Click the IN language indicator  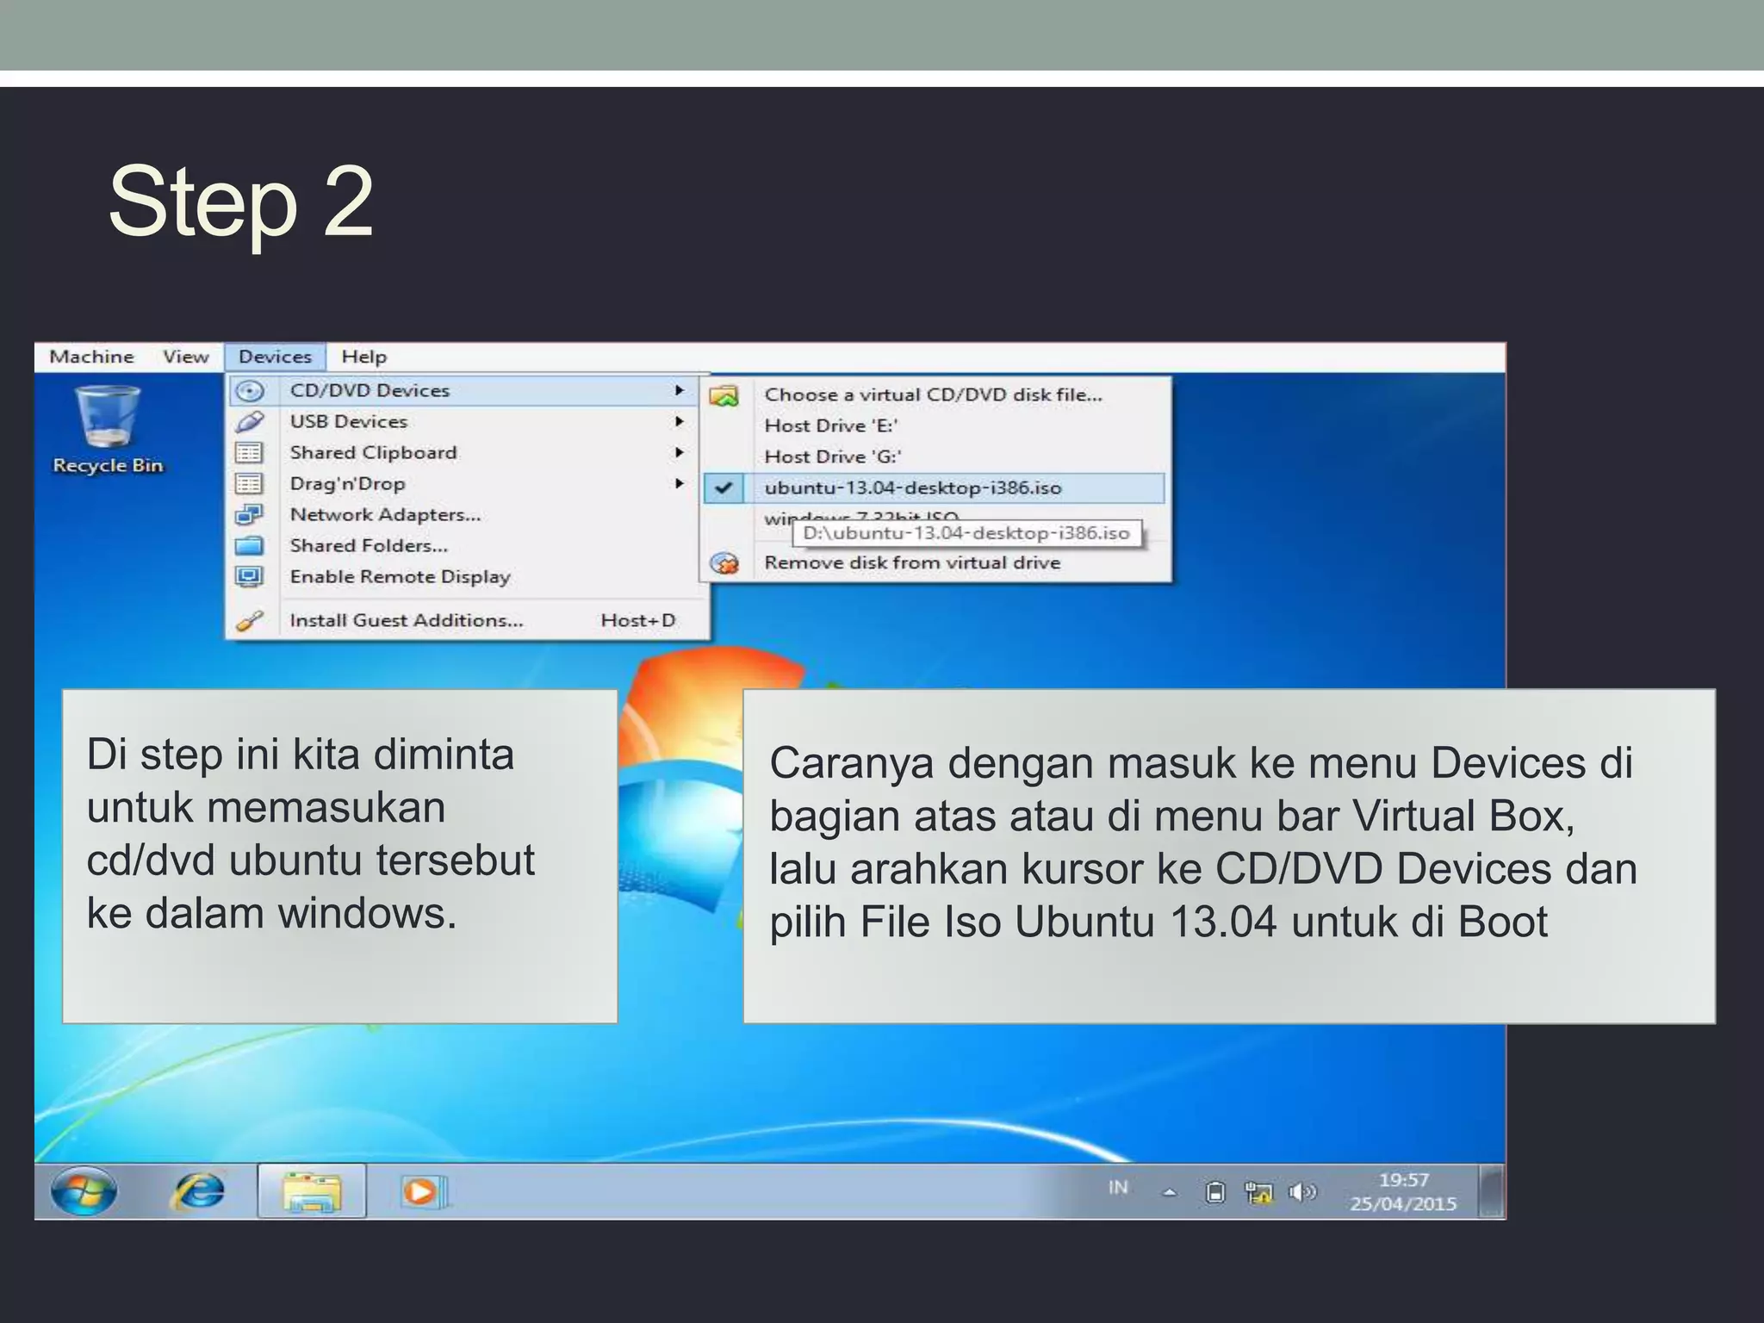(1118, 1188)
